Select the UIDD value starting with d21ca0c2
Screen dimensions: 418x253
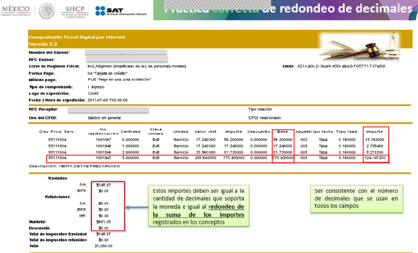pos(341,66)
